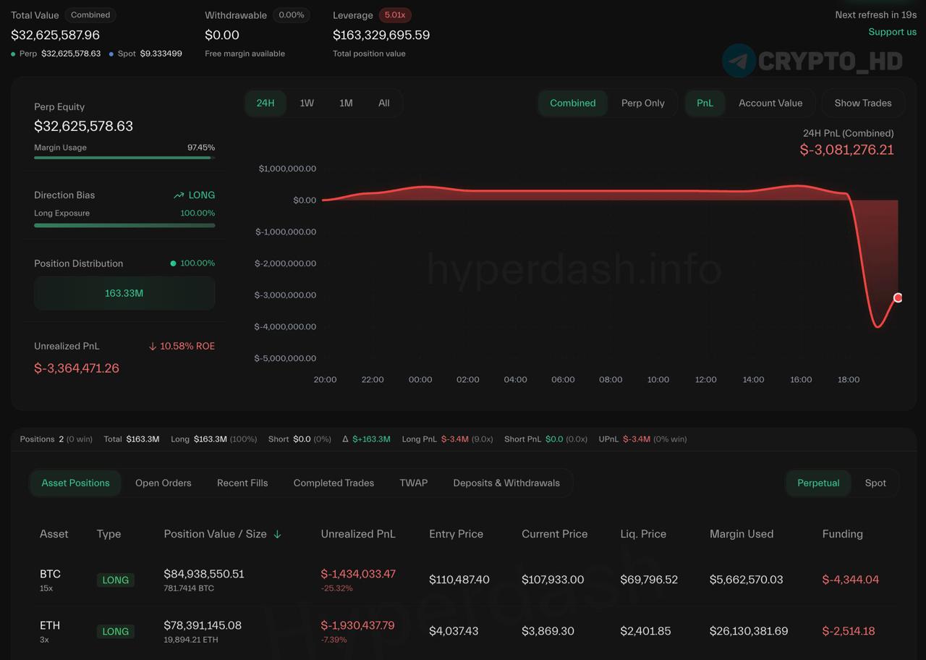This screenshot has width=926, height=660.
Task: Click the red endpoint marker on the PnL chart
Action: coord(898,297)
